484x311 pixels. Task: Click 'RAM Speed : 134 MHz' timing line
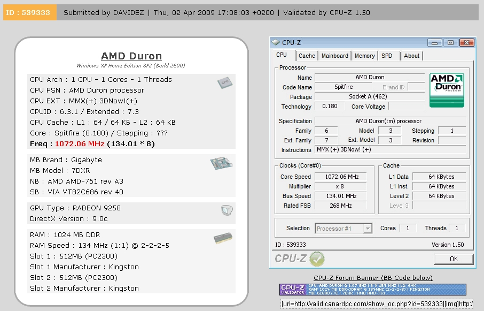point(99,246)
